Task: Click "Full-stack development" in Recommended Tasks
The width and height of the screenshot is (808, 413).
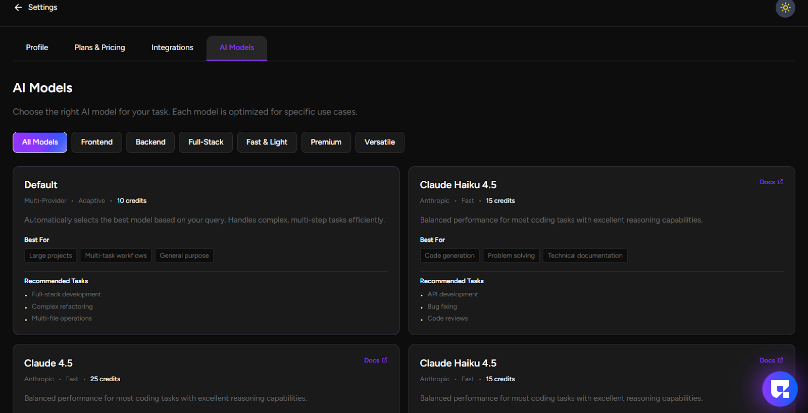Action: pyautogui.click(x=66, y=294)
